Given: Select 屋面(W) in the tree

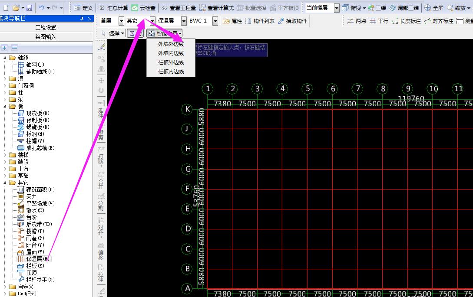Looking at the screenshot, I should [35, 252].
